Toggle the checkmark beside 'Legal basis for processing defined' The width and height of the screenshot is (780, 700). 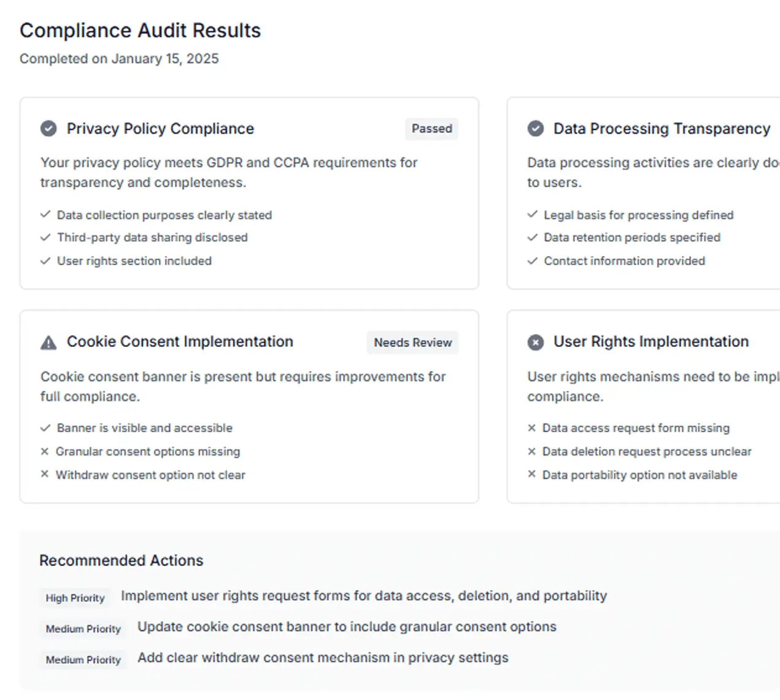coord(531,214)
